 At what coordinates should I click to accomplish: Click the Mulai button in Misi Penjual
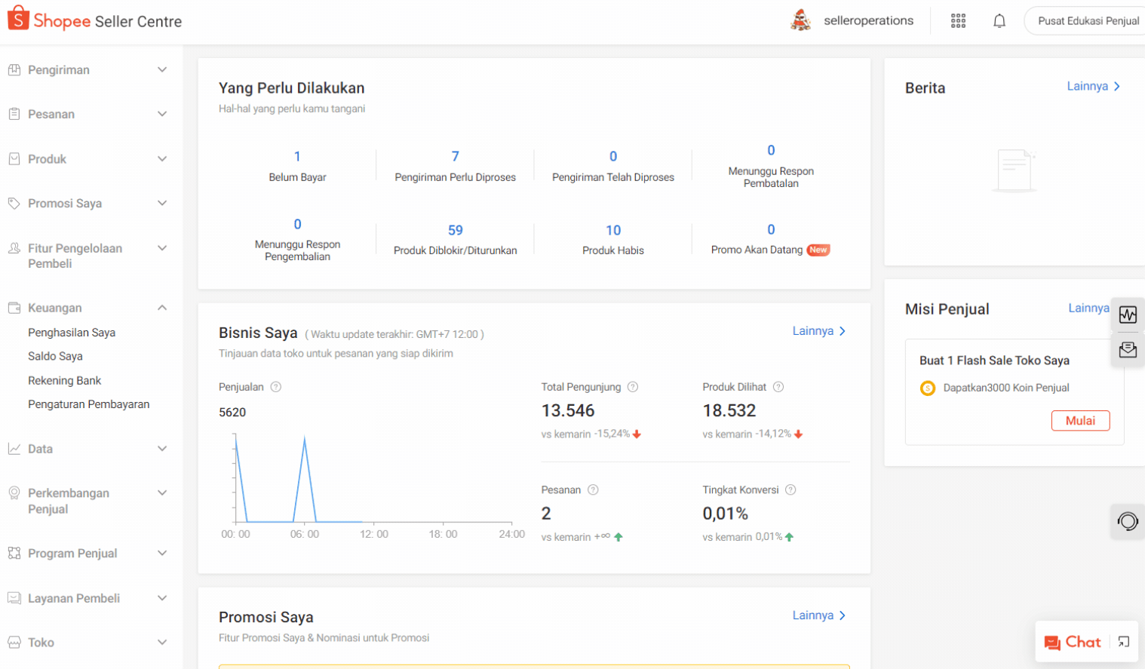(1079, 421)
